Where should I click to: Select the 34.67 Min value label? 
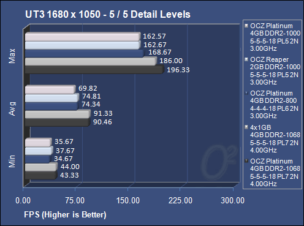pyautogui.click(x=63, y=159)
